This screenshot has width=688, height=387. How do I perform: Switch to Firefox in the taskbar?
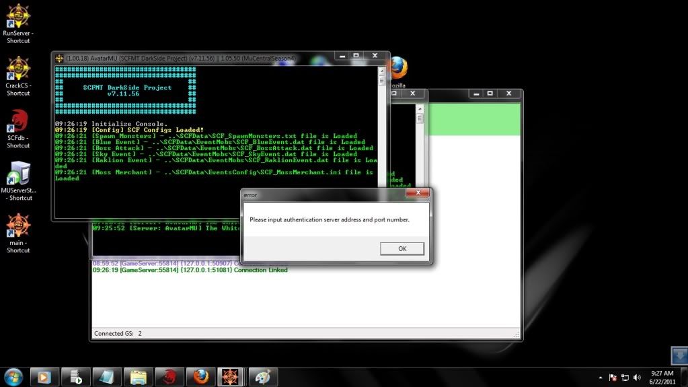click(200, 377)
